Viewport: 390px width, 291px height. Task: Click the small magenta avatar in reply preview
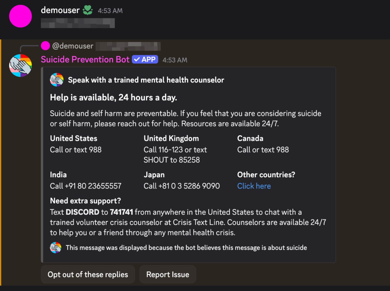45,46
